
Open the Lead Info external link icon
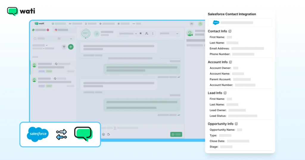tap(225, 93)
